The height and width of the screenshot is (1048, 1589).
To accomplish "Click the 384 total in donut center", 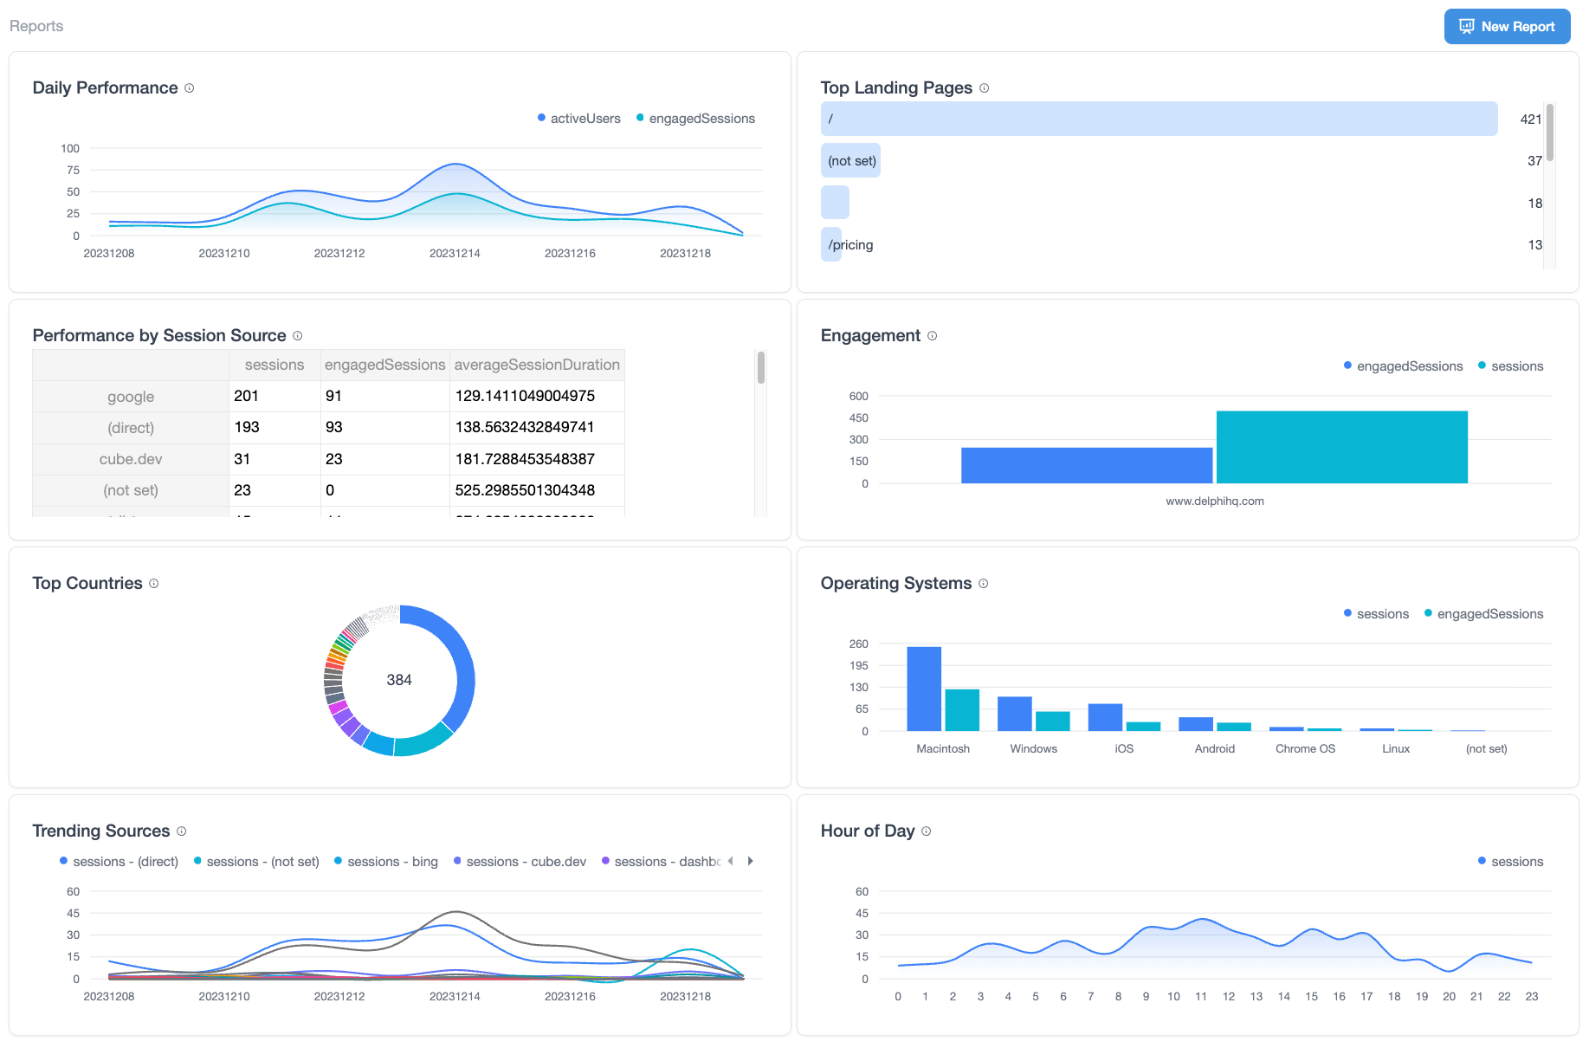I will tap(399, 680).
